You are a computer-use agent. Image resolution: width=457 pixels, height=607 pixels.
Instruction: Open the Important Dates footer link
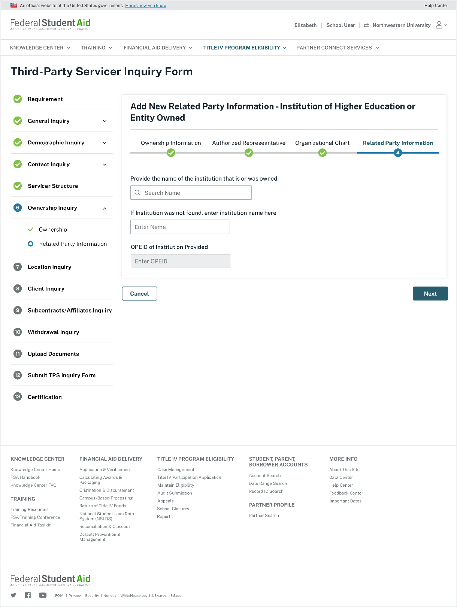tap(345, 501)
